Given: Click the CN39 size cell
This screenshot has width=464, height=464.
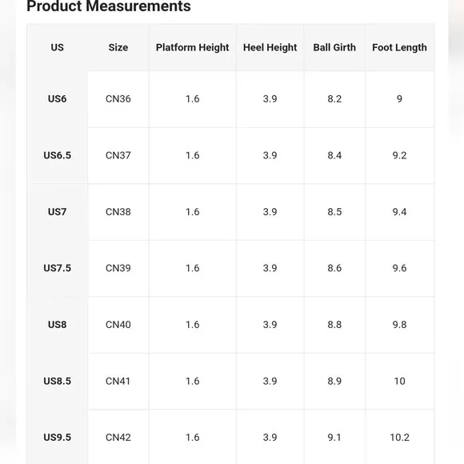Looking at the screenshot, I should pos(118,268).
